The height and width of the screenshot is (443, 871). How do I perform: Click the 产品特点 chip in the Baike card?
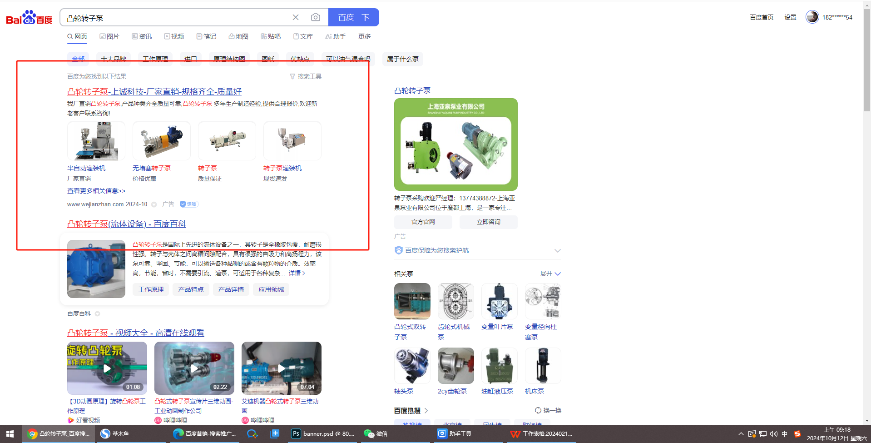[x=191, y=289]
